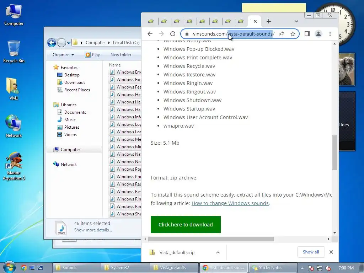
Task: Open tab search dropdown chevron
Action: (x=296, y=21)
